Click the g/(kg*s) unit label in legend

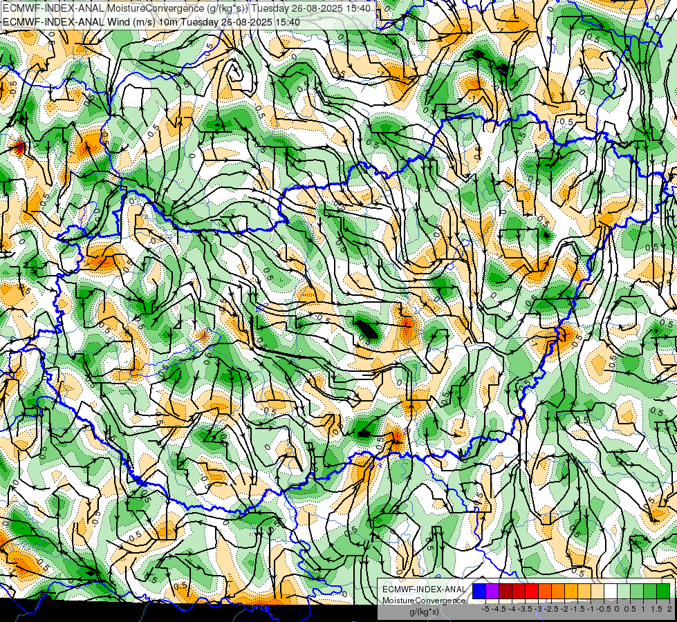(425, 612)
